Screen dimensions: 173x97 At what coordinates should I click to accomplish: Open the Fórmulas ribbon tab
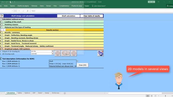click(34, 6)
